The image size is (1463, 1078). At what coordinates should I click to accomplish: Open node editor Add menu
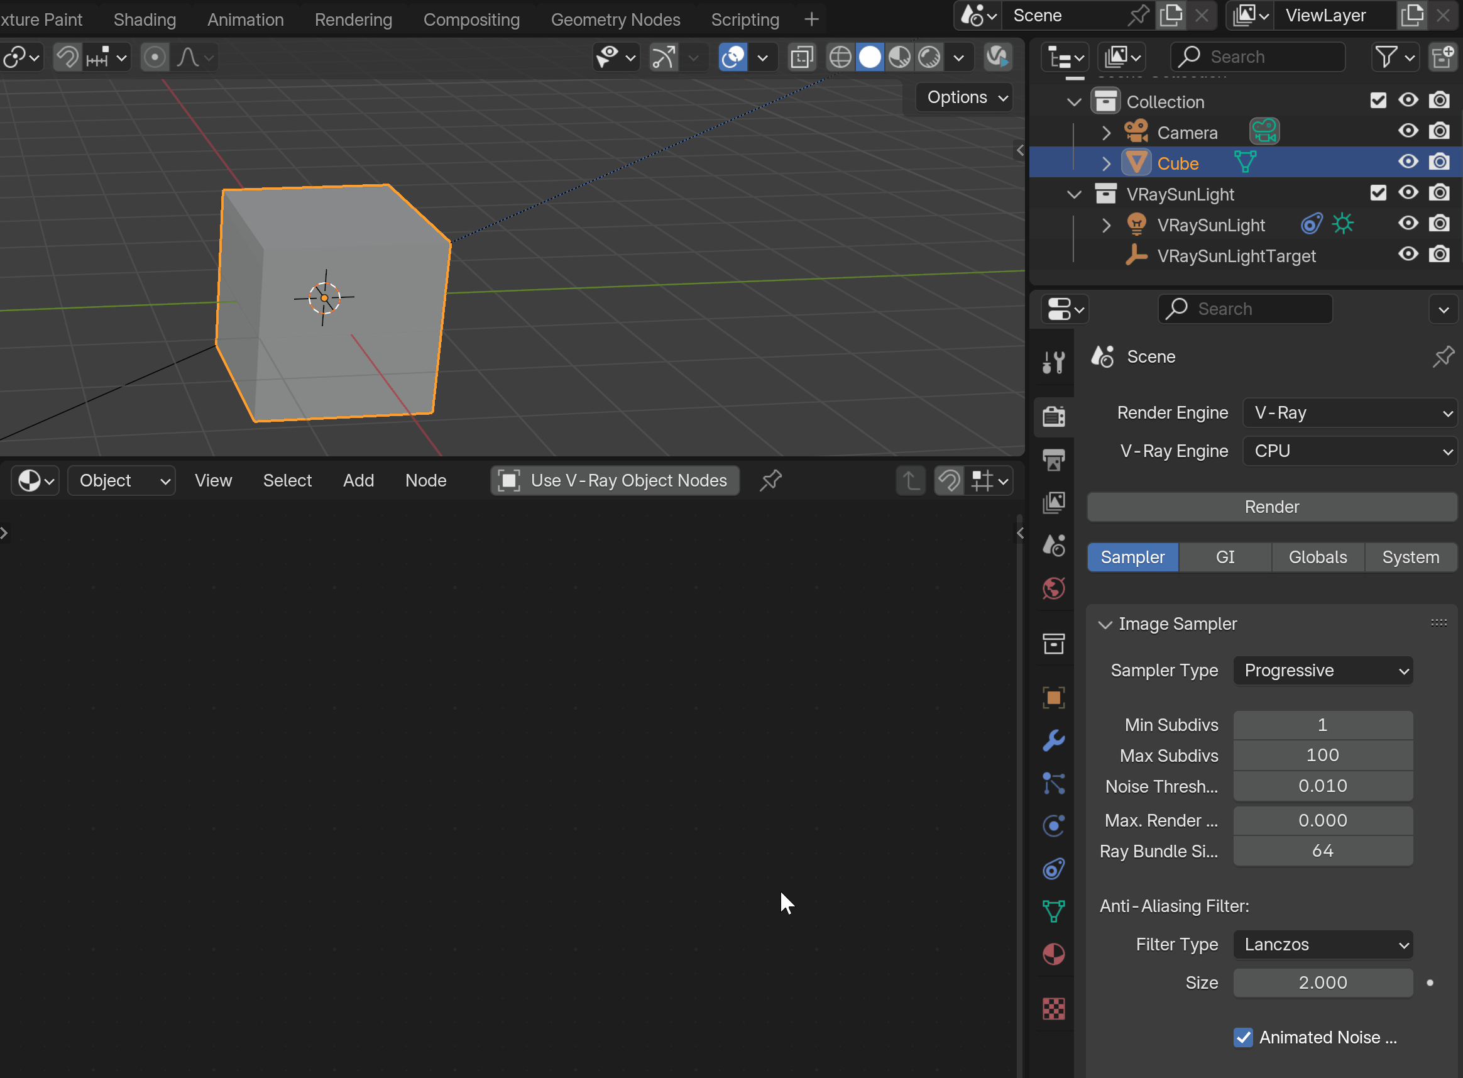coord(358,481)
